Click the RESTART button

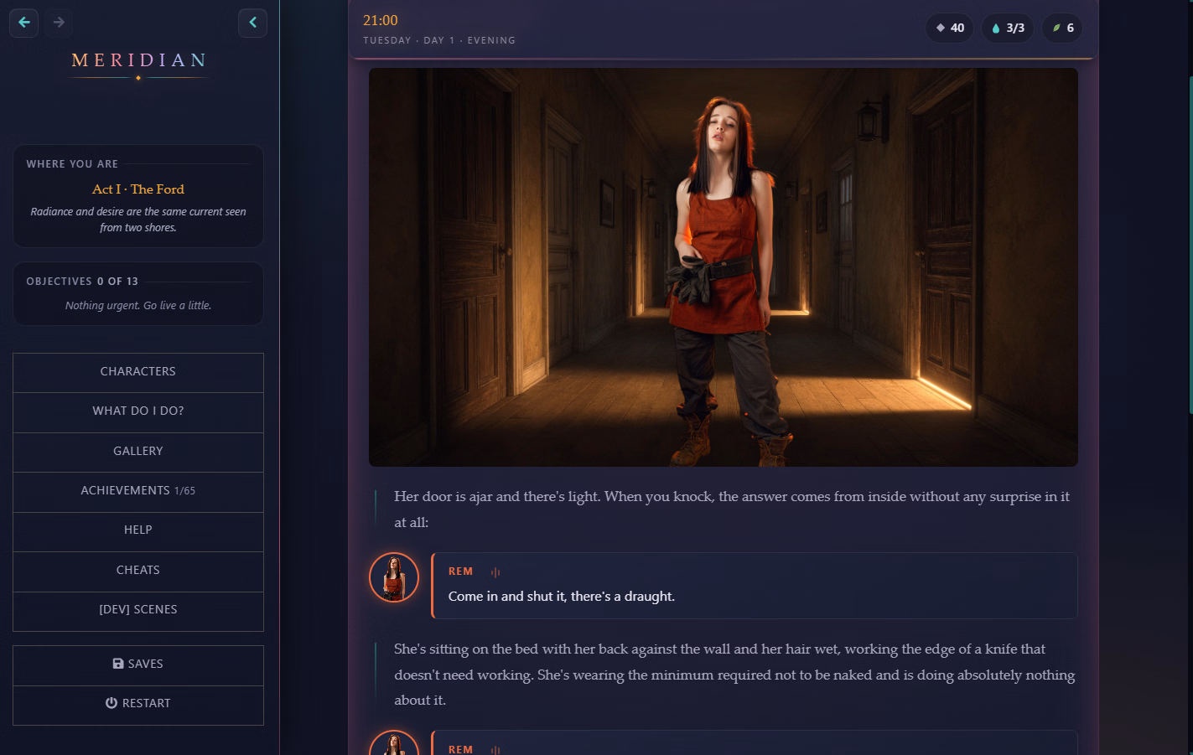pyautogui.click(x=138, y=704)
